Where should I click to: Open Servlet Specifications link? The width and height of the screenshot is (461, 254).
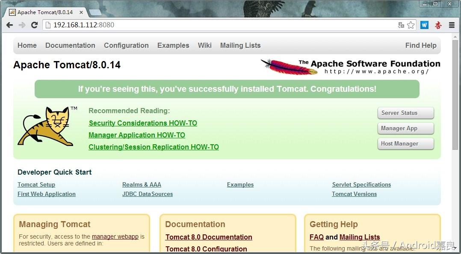point(361,185)
